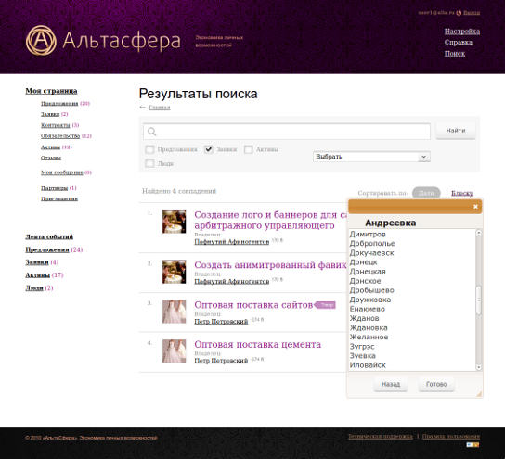Click the Альтасфера logo emblem
The height and width of the screenshot is (459, 505).
pyautogui.click(x=41, y=40)
